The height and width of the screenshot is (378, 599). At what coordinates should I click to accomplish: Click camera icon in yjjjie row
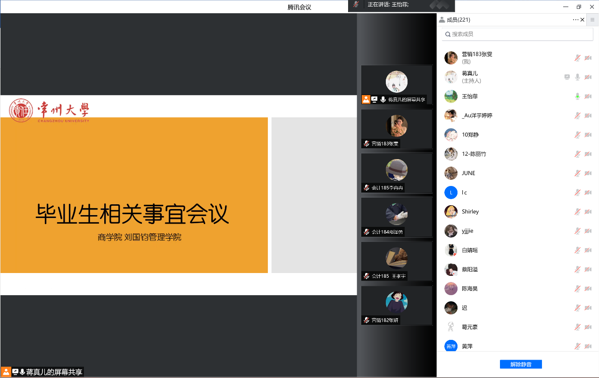click(x=588, y=231)
